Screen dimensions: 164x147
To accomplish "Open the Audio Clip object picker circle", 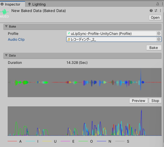I will tap(159, 39).
